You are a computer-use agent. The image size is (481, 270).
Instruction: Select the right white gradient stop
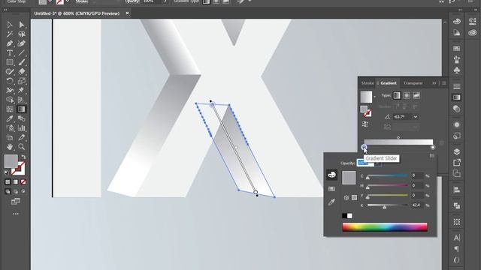tap(433, 147)
